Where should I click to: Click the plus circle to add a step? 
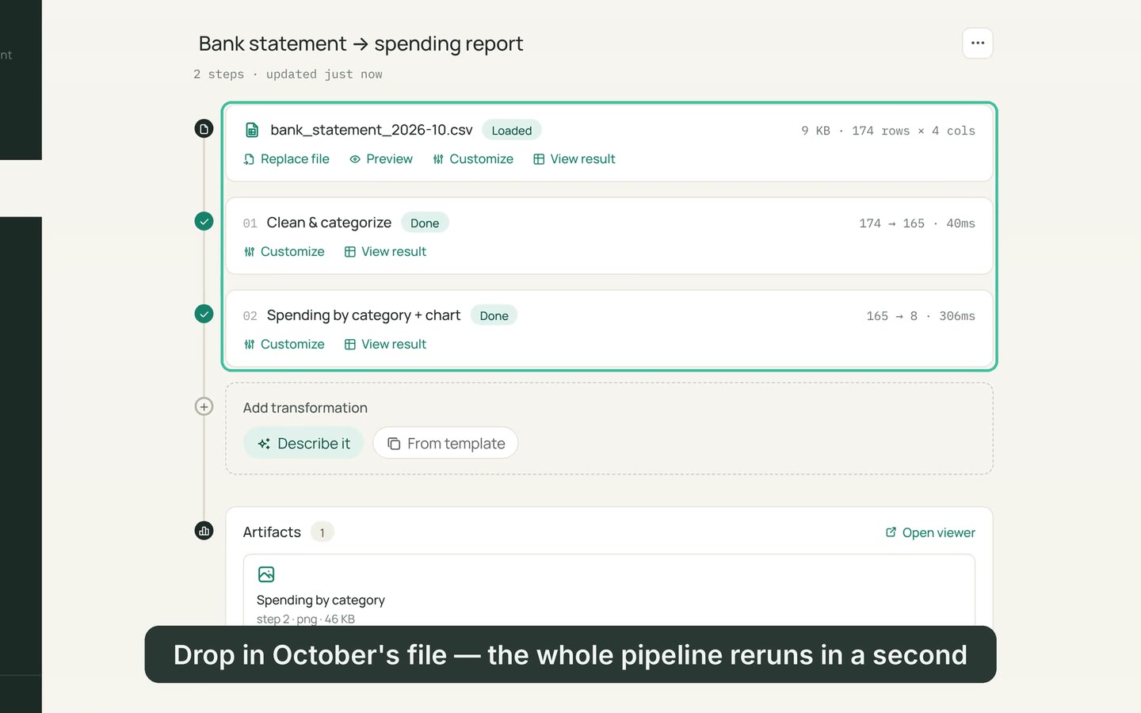click(x=204, y=406)
